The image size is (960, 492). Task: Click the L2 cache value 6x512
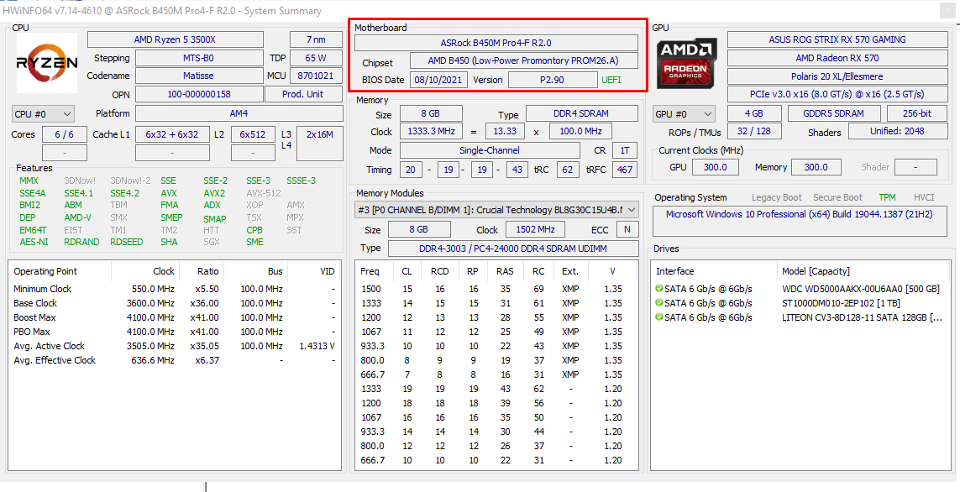click(253, 134)
